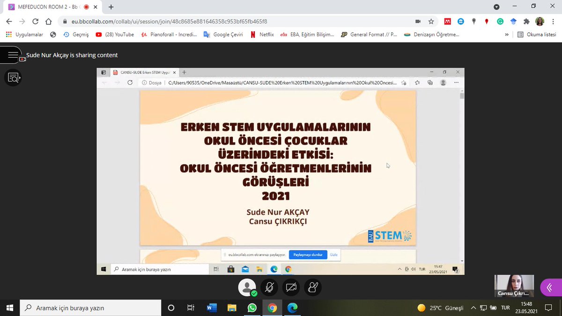Click Windows search box
The width and height of the screenshot is (562, 316).
(x=91, y=308)
